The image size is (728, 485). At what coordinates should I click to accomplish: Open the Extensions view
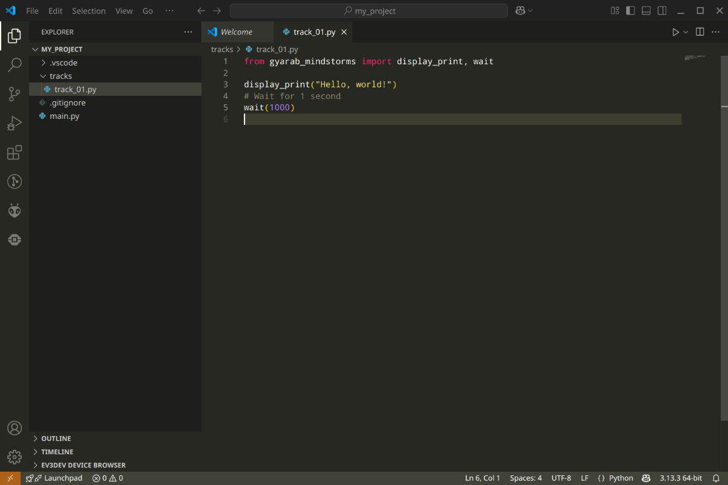[x=15, y=152]
